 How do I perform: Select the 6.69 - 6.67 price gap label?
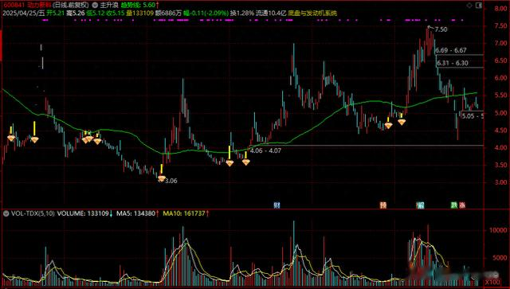(x=451, y=50)
